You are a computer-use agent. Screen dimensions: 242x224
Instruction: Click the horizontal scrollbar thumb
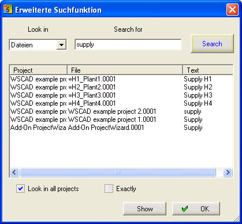click(x=118, y=172)
